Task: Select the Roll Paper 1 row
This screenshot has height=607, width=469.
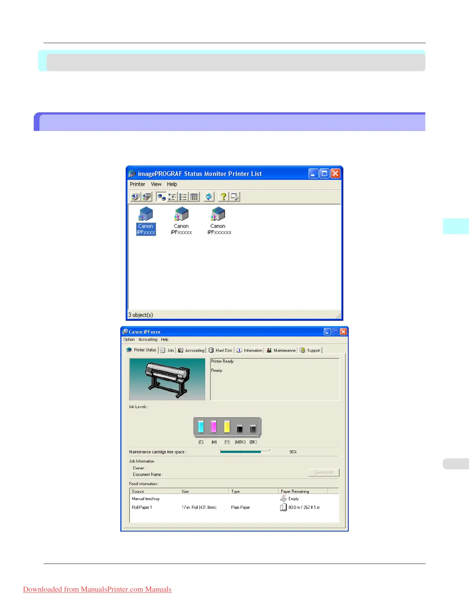Action: [234, 507]
